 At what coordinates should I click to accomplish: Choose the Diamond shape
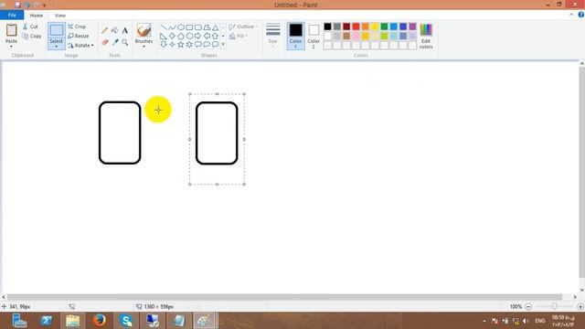[x=172, y=36]
